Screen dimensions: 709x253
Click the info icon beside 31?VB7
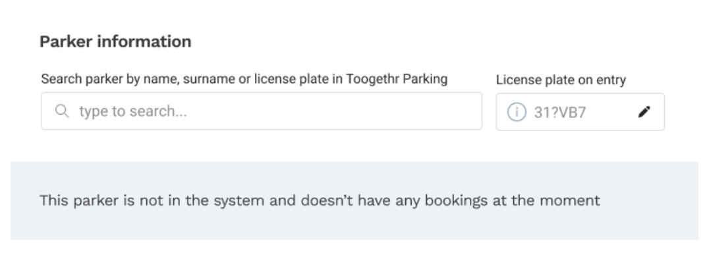[x=517, y=111]
